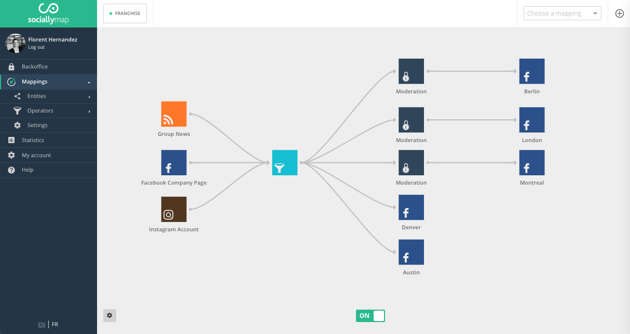Click the Log out link
630x334 pixels.
[x=36, y=47]
